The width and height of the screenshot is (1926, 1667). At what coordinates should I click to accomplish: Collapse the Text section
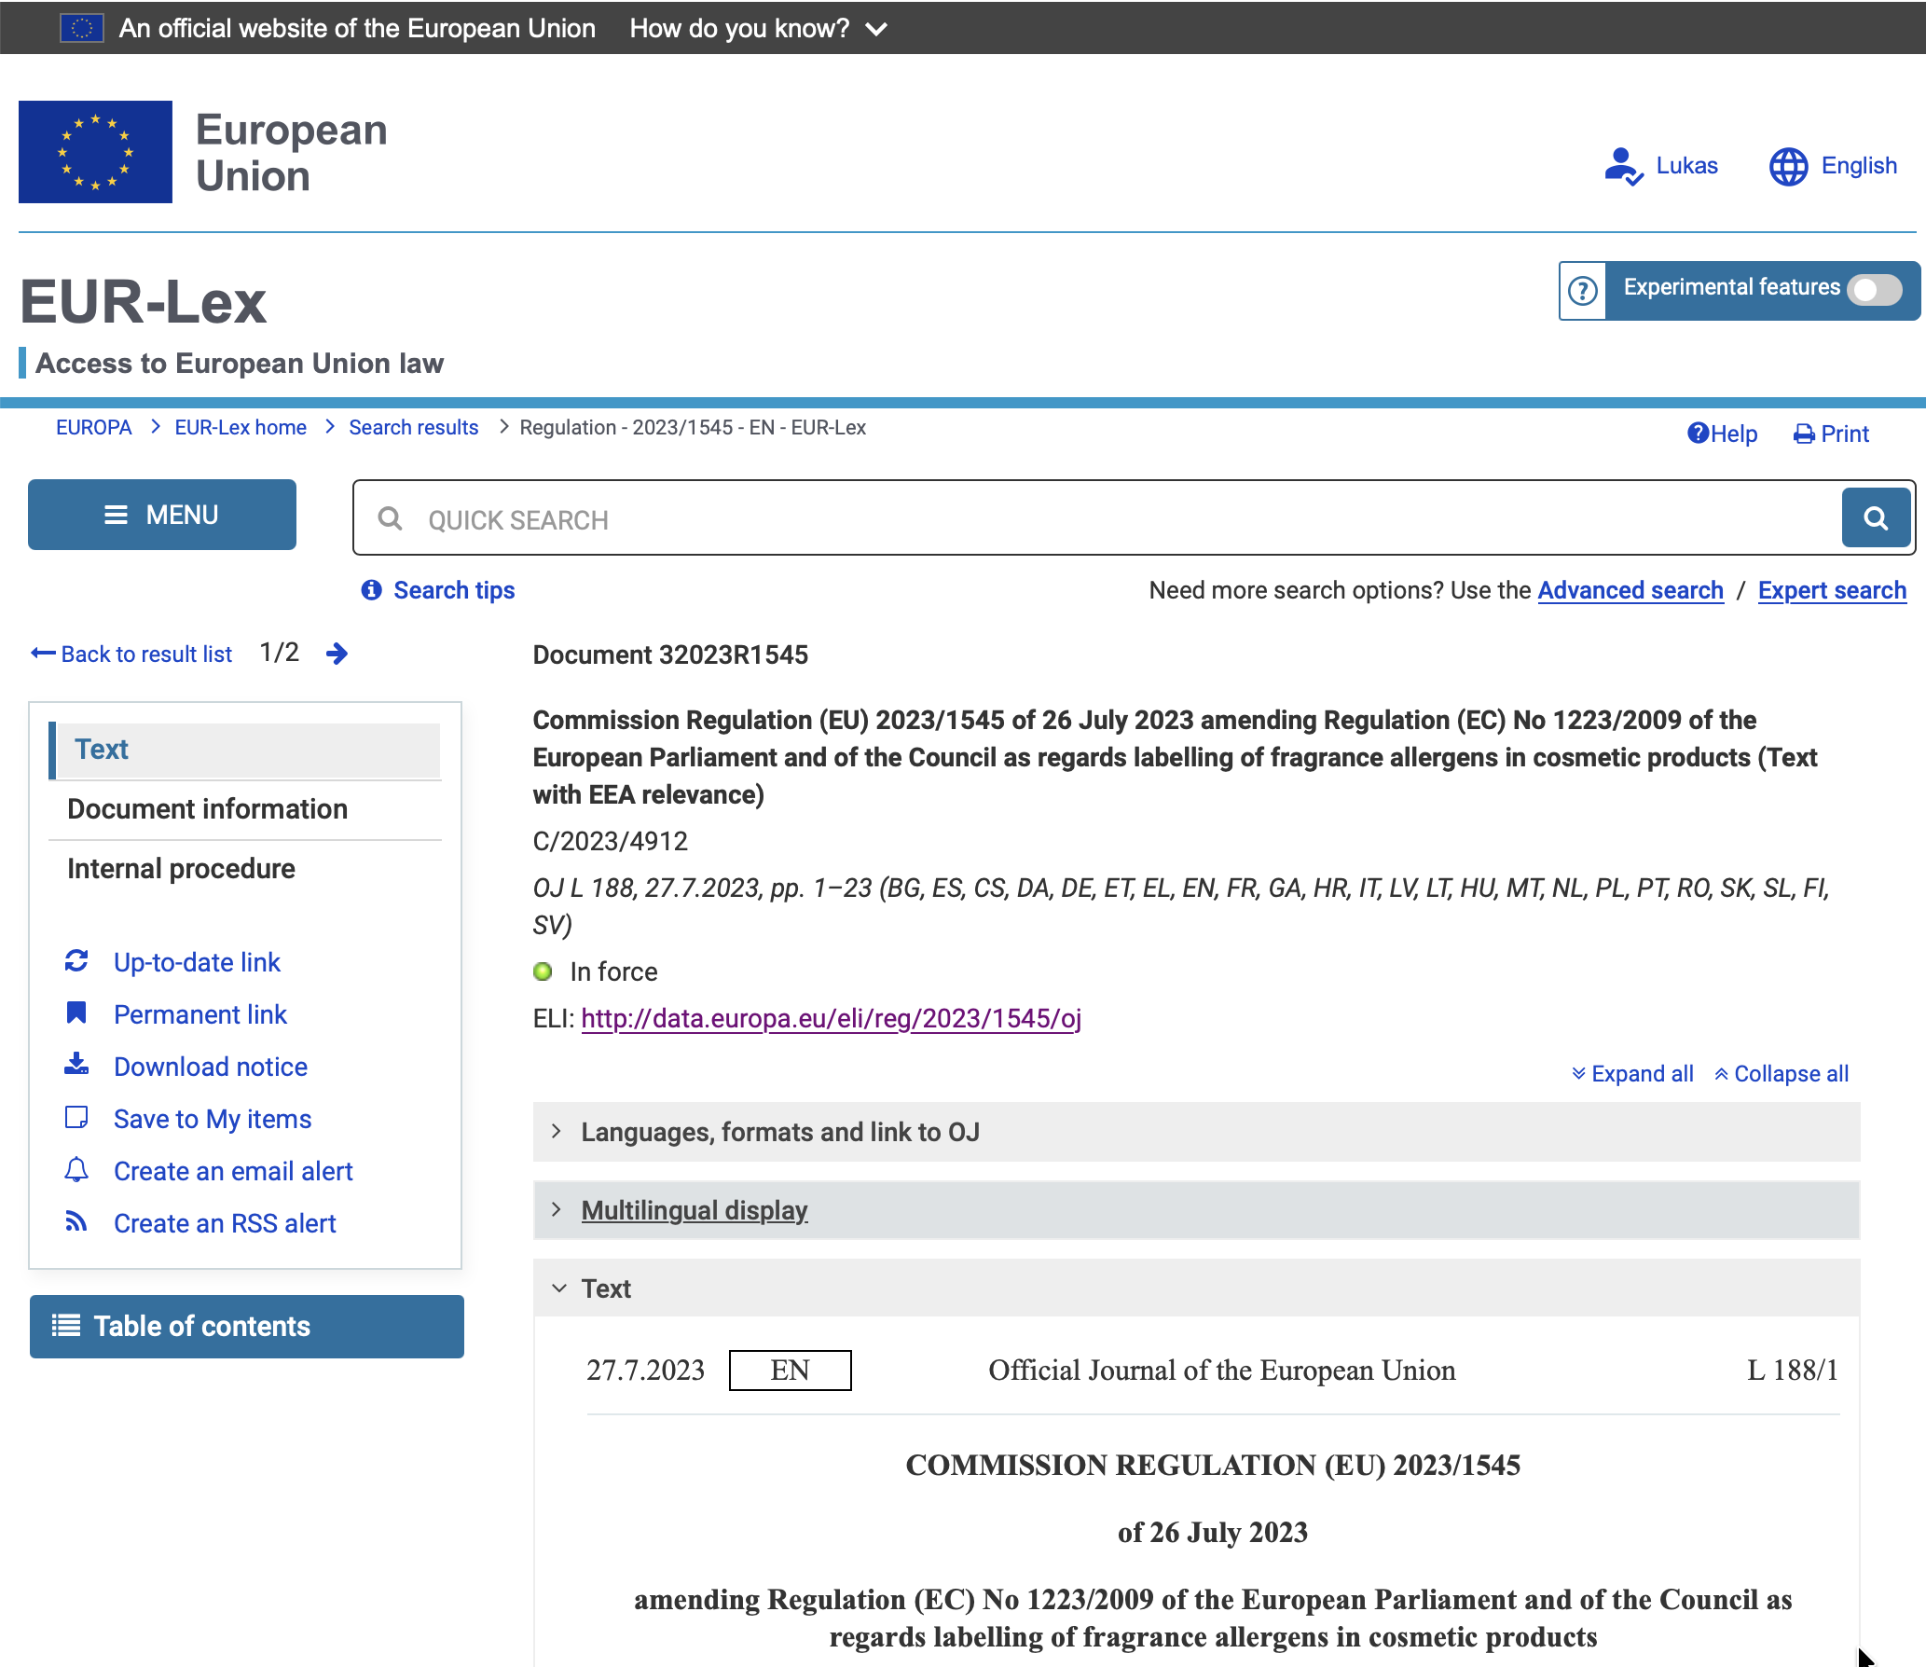[1197, 1288]
